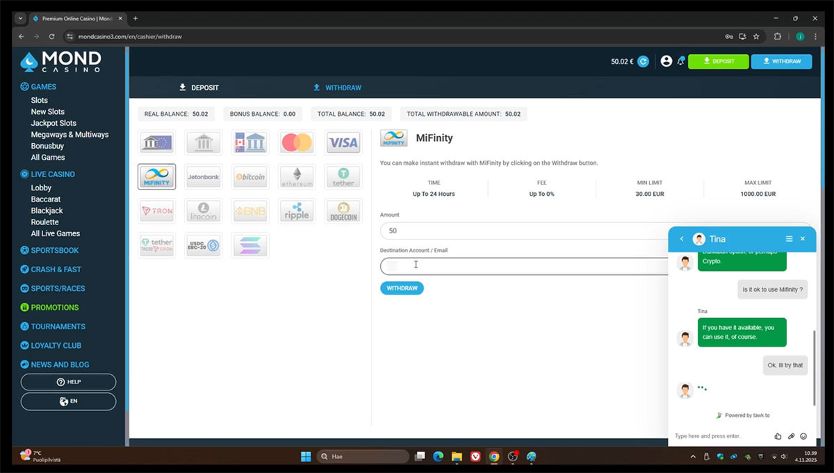The width and height of the screenshot is (834, 473).
Task: Open Jackpot Slots in sidebar
Action: click(x=54, y=123)
